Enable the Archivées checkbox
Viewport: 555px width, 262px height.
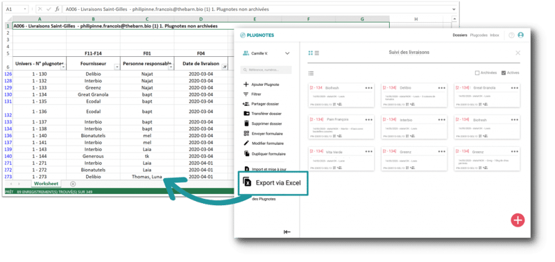(477, 73)
